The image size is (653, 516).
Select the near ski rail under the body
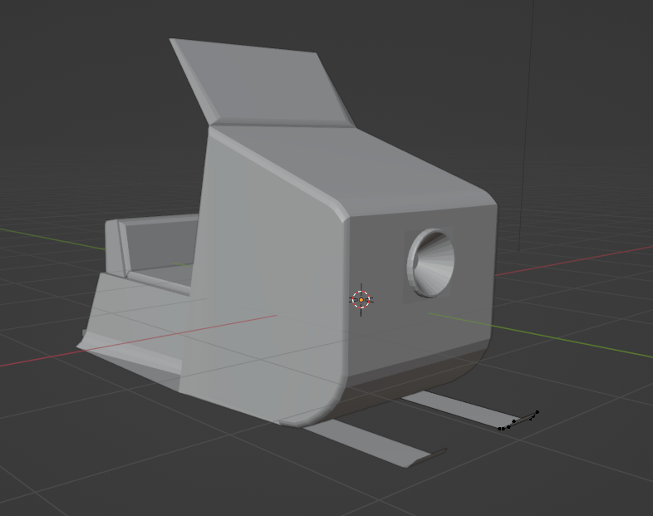point(374,441)
